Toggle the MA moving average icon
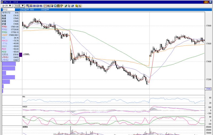The image size is (213, 135). pyautogui.click(x=31, y=6)
